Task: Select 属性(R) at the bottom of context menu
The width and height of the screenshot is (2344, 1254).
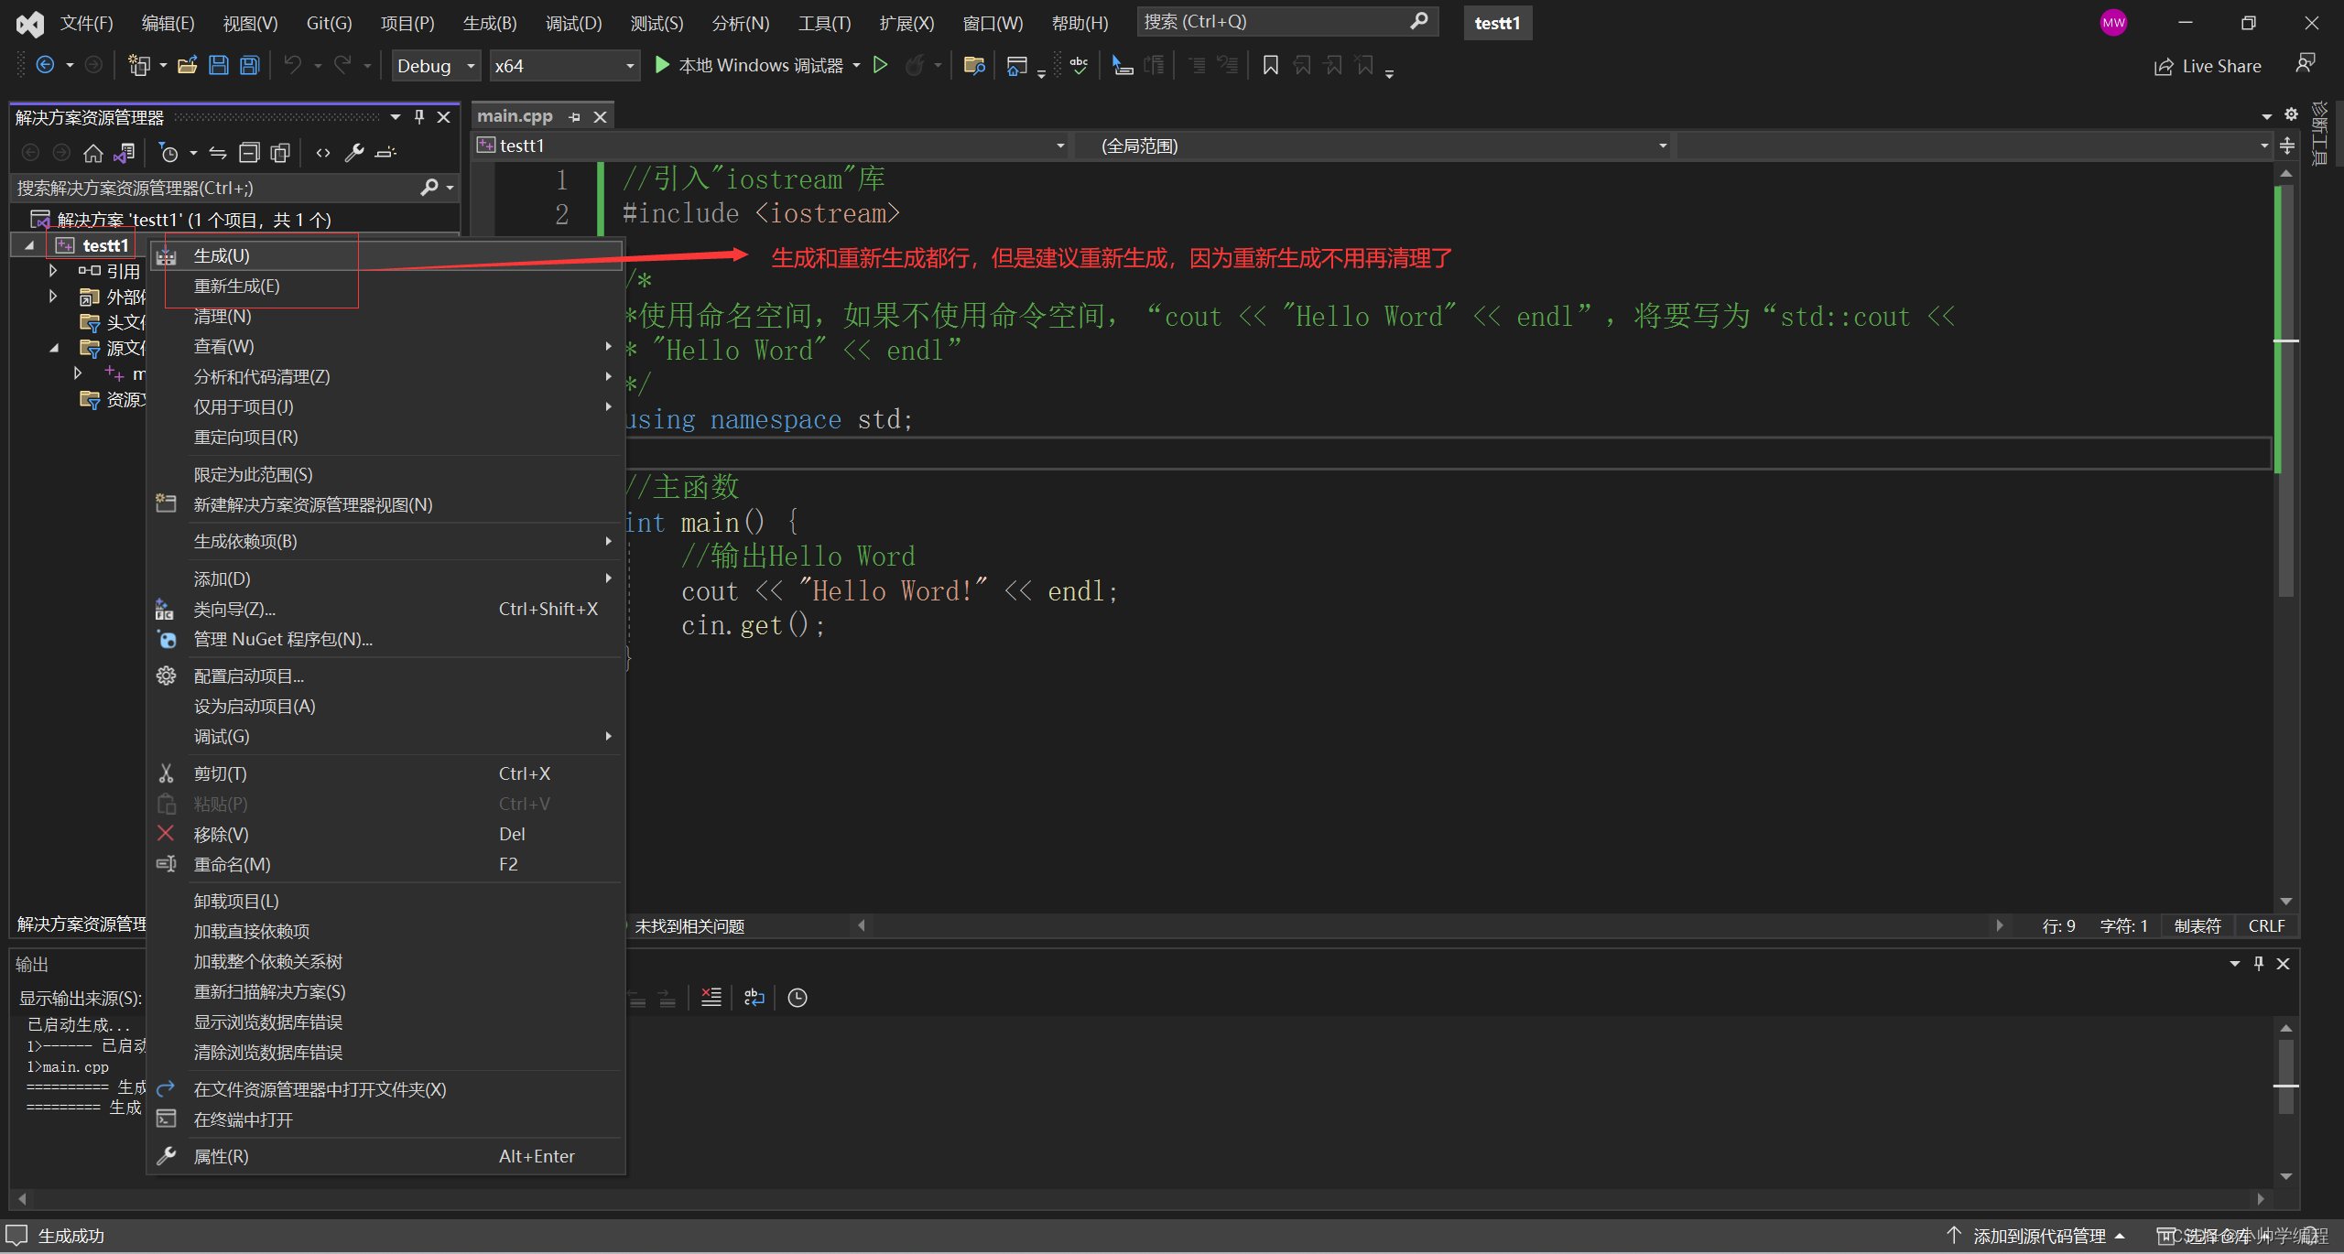Action: pyautogui.click(x=386, y=1156)
